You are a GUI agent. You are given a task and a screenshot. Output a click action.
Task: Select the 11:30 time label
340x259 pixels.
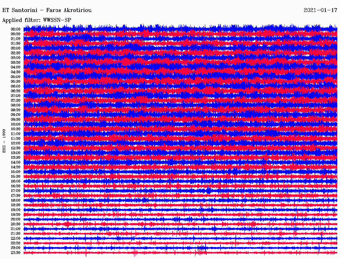coord(16,138)
